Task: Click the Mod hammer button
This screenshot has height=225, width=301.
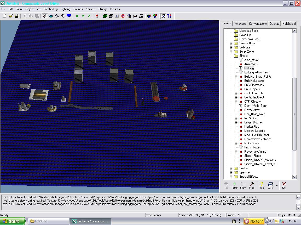Action: 252,185
